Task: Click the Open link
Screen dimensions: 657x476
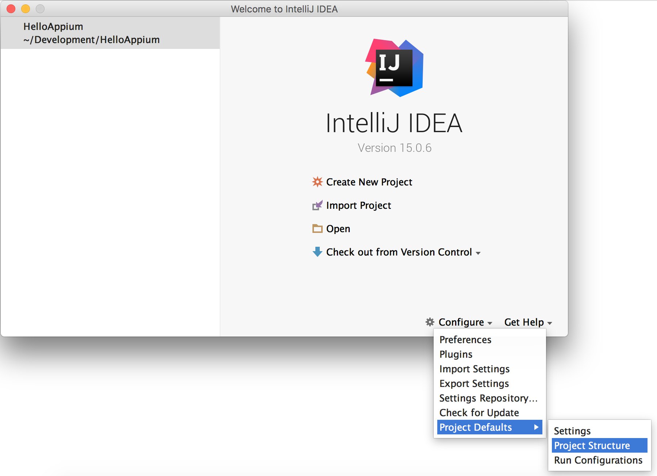Action: point(338,229)
